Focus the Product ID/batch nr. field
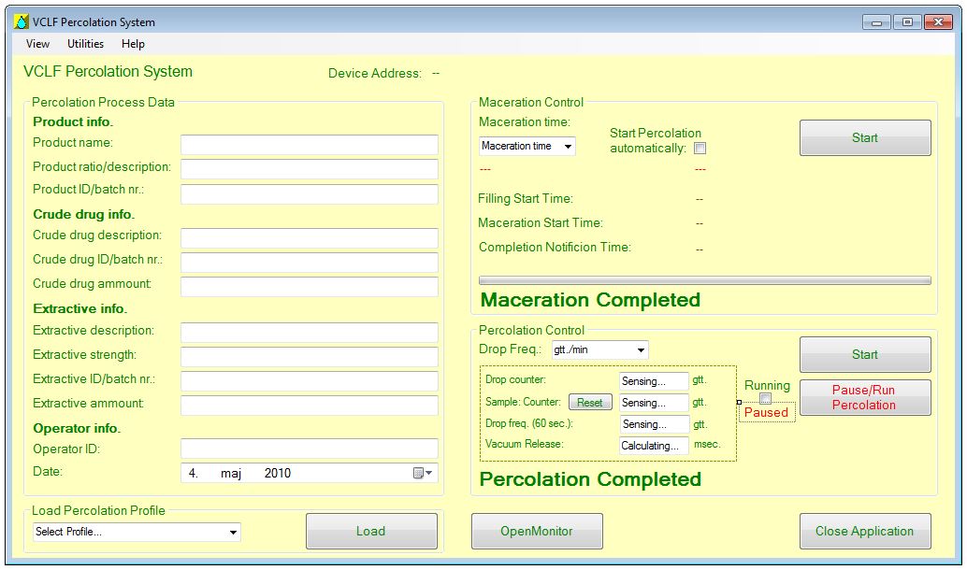Viewport: 967px width, 570px height. [x=309, y=193]
